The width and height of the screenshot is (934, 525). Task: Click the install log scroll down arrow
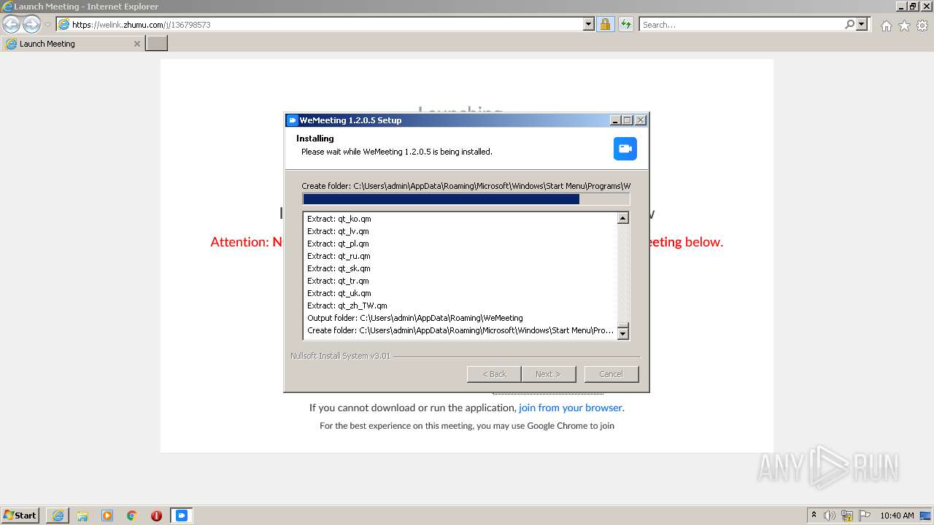click(x=623, y=334)
